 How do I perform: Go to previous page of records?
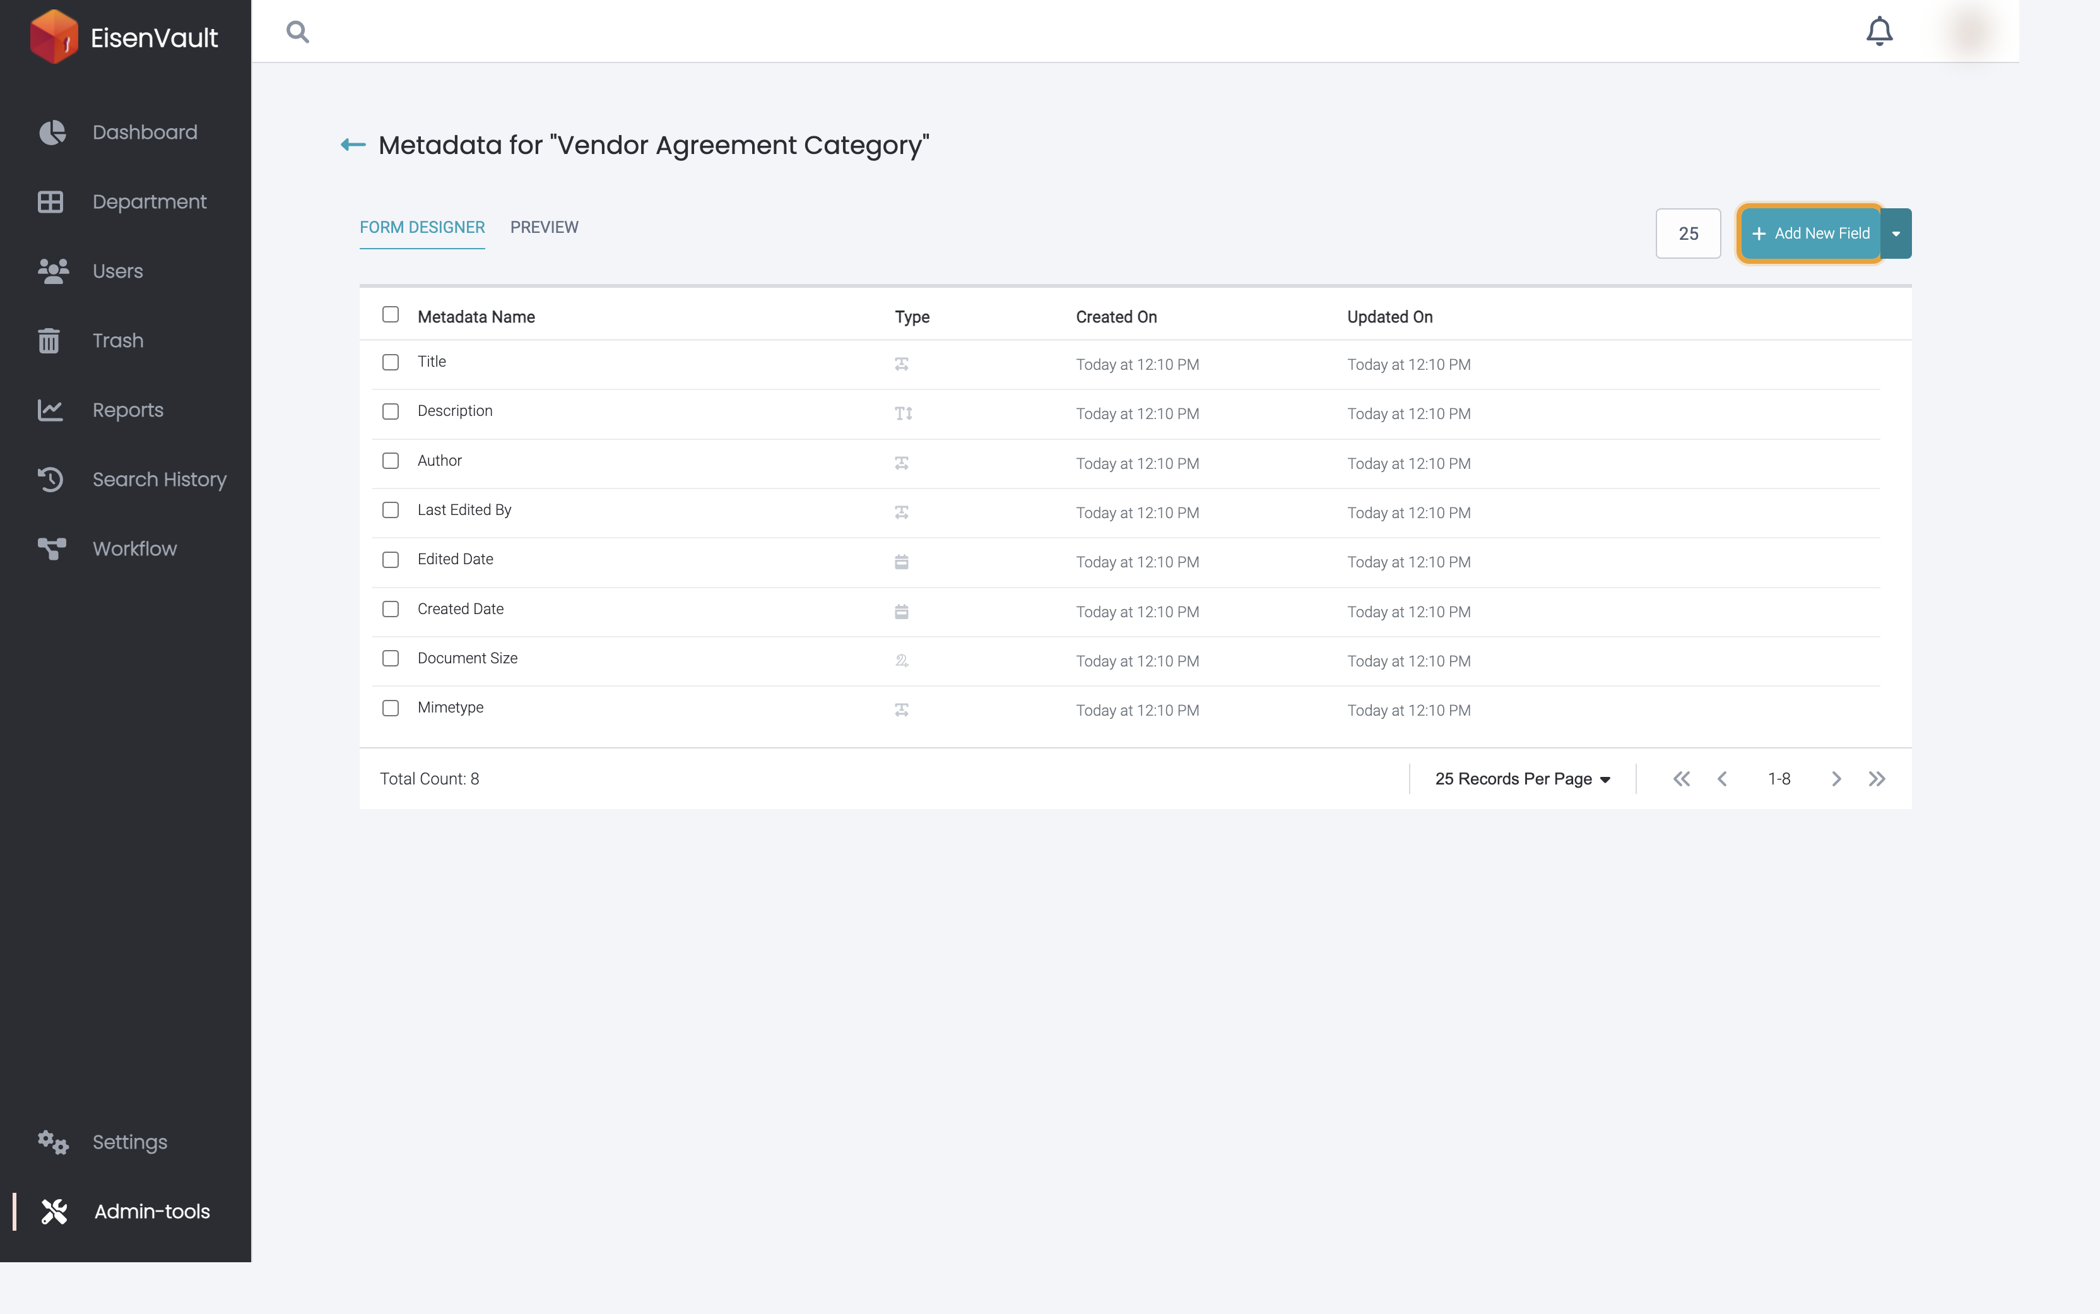coord(1722,779)
